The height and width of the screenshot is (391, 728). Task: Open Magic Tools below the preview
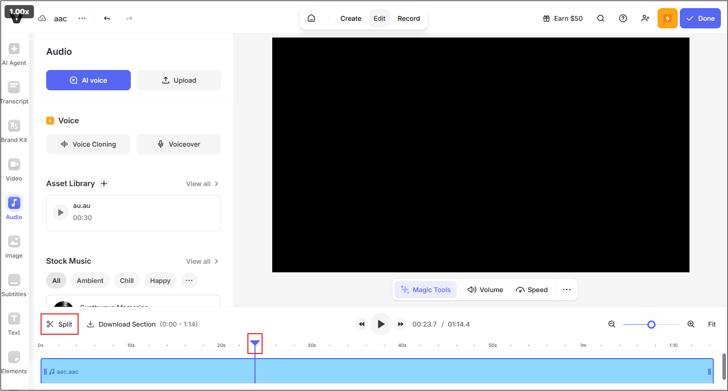425,289
